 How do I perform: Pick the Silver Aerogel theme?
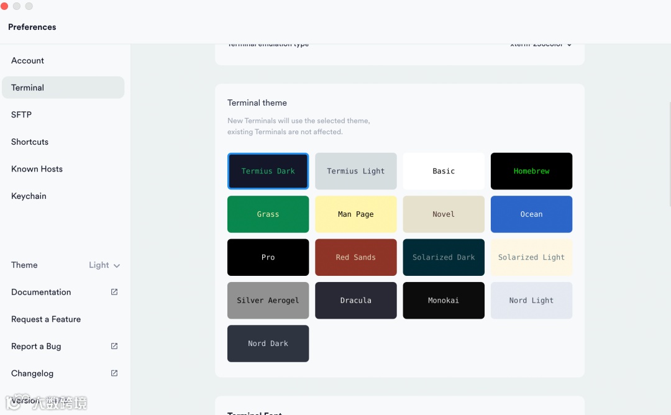pos(268,300)
